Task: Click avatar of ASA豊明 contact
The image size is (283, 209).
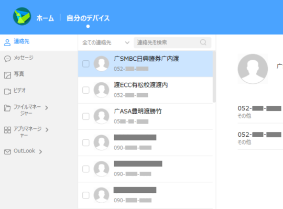Action: [x=102, y=116]
